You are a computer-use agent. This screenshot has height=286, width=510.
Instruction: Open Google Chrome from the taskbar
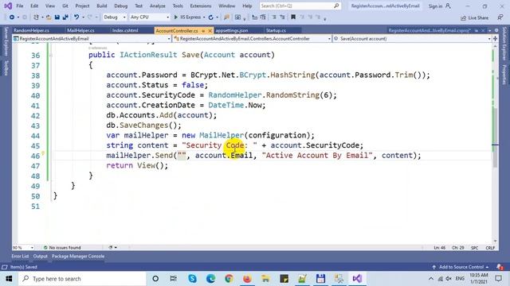(229, 279)
